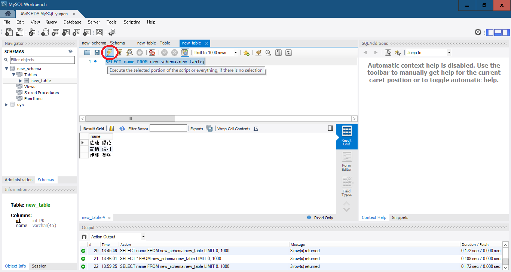Open the Database menu
Screen dimensions: 511x272
coord(72,22)
